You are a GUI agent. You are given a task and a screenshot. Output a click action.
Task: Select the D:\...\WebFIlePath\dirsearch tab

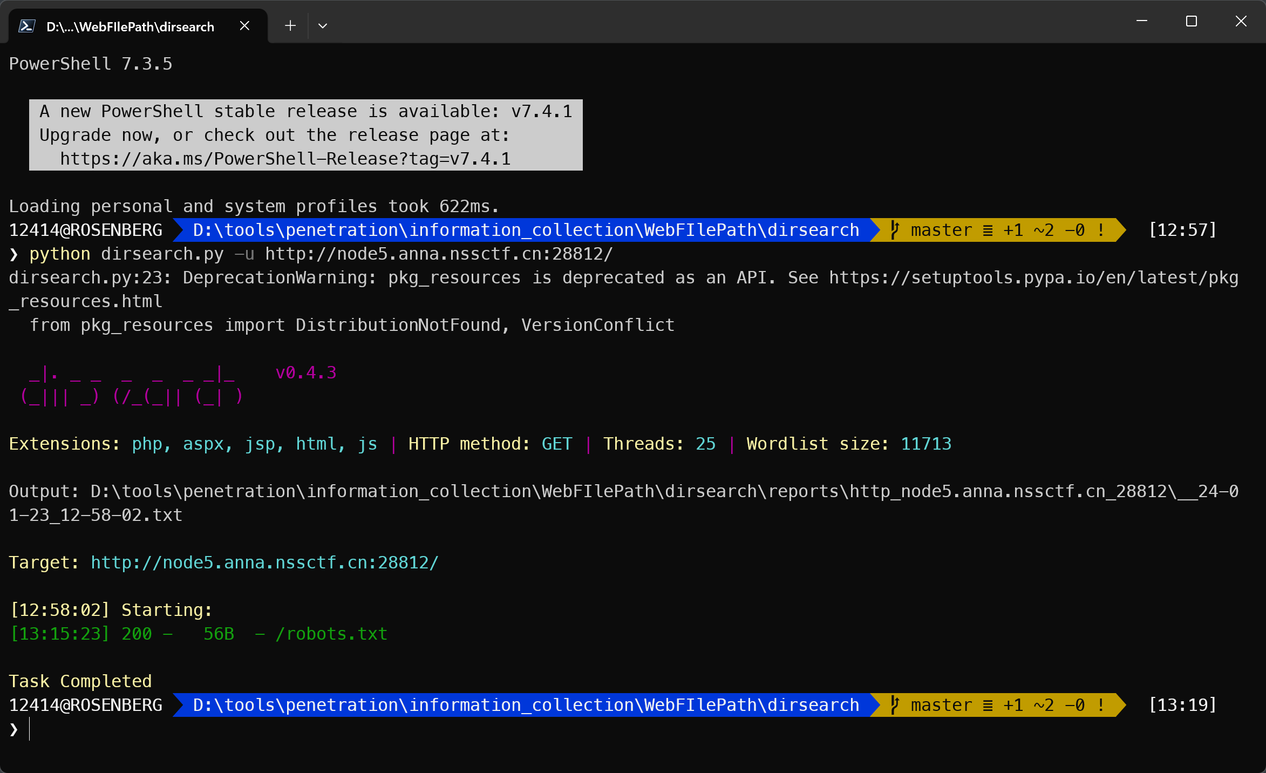[x=130, y=26]
